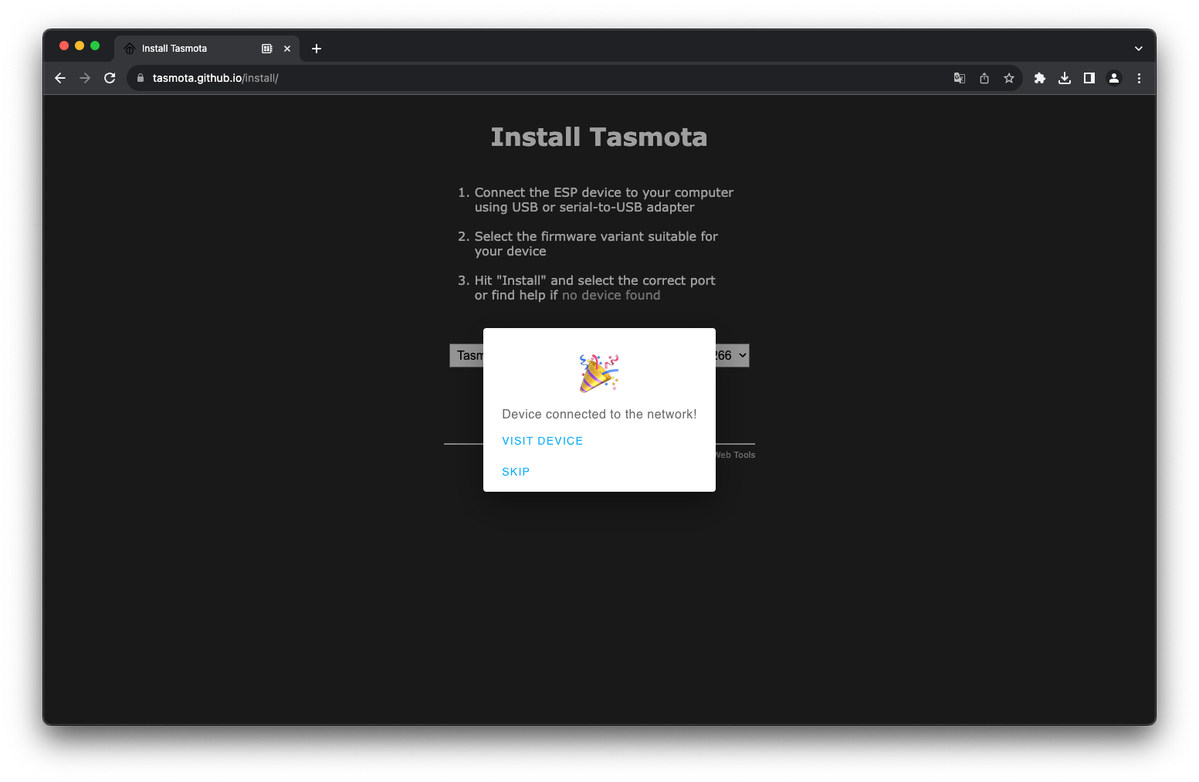Image resolution: width=1199 pixels, height=782 pixels.
Task: View site security via the lock icon
Action: pos(140,78)
